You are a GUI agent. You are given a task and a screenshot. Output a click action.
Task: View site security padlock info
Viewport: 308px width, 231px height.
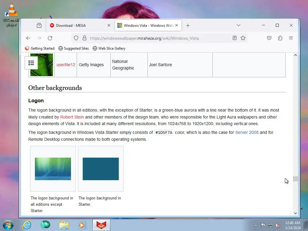[85, 38]
